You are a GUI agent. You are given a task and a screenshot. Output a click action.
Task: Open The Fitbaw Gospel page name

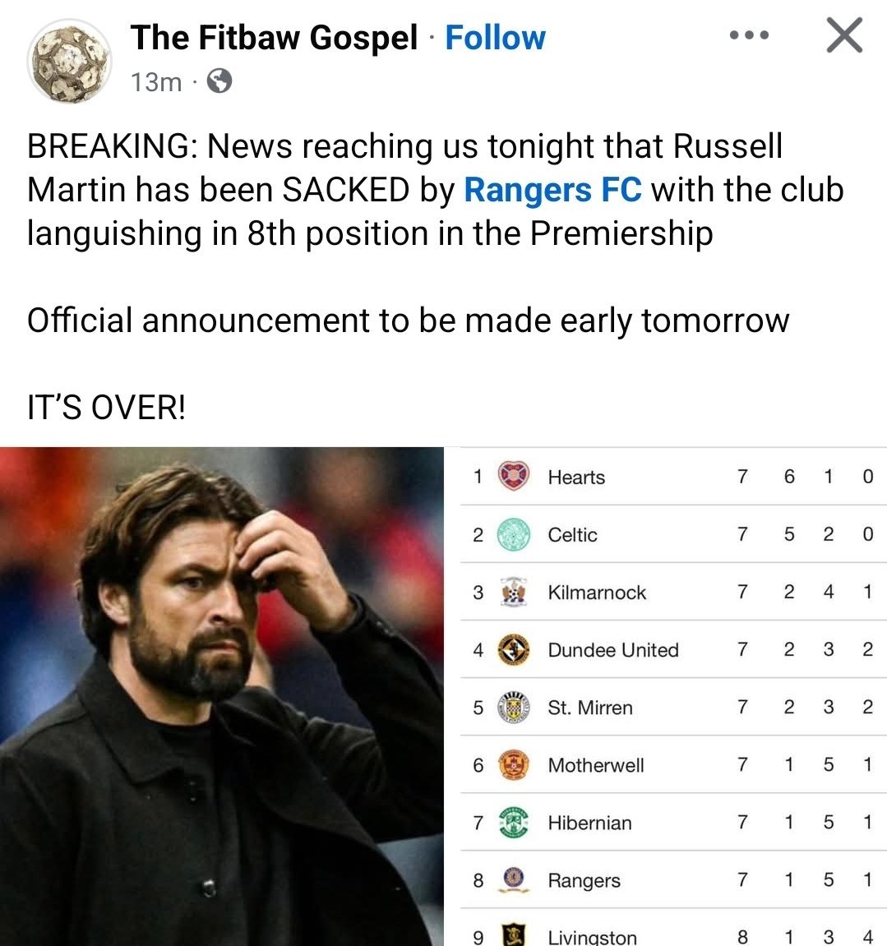click(274, 38)
